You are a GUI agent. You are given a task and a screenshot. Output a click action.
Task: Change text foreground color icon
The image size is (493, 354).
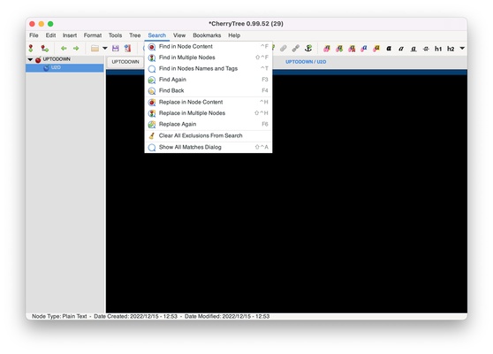[x=364, y=49]
